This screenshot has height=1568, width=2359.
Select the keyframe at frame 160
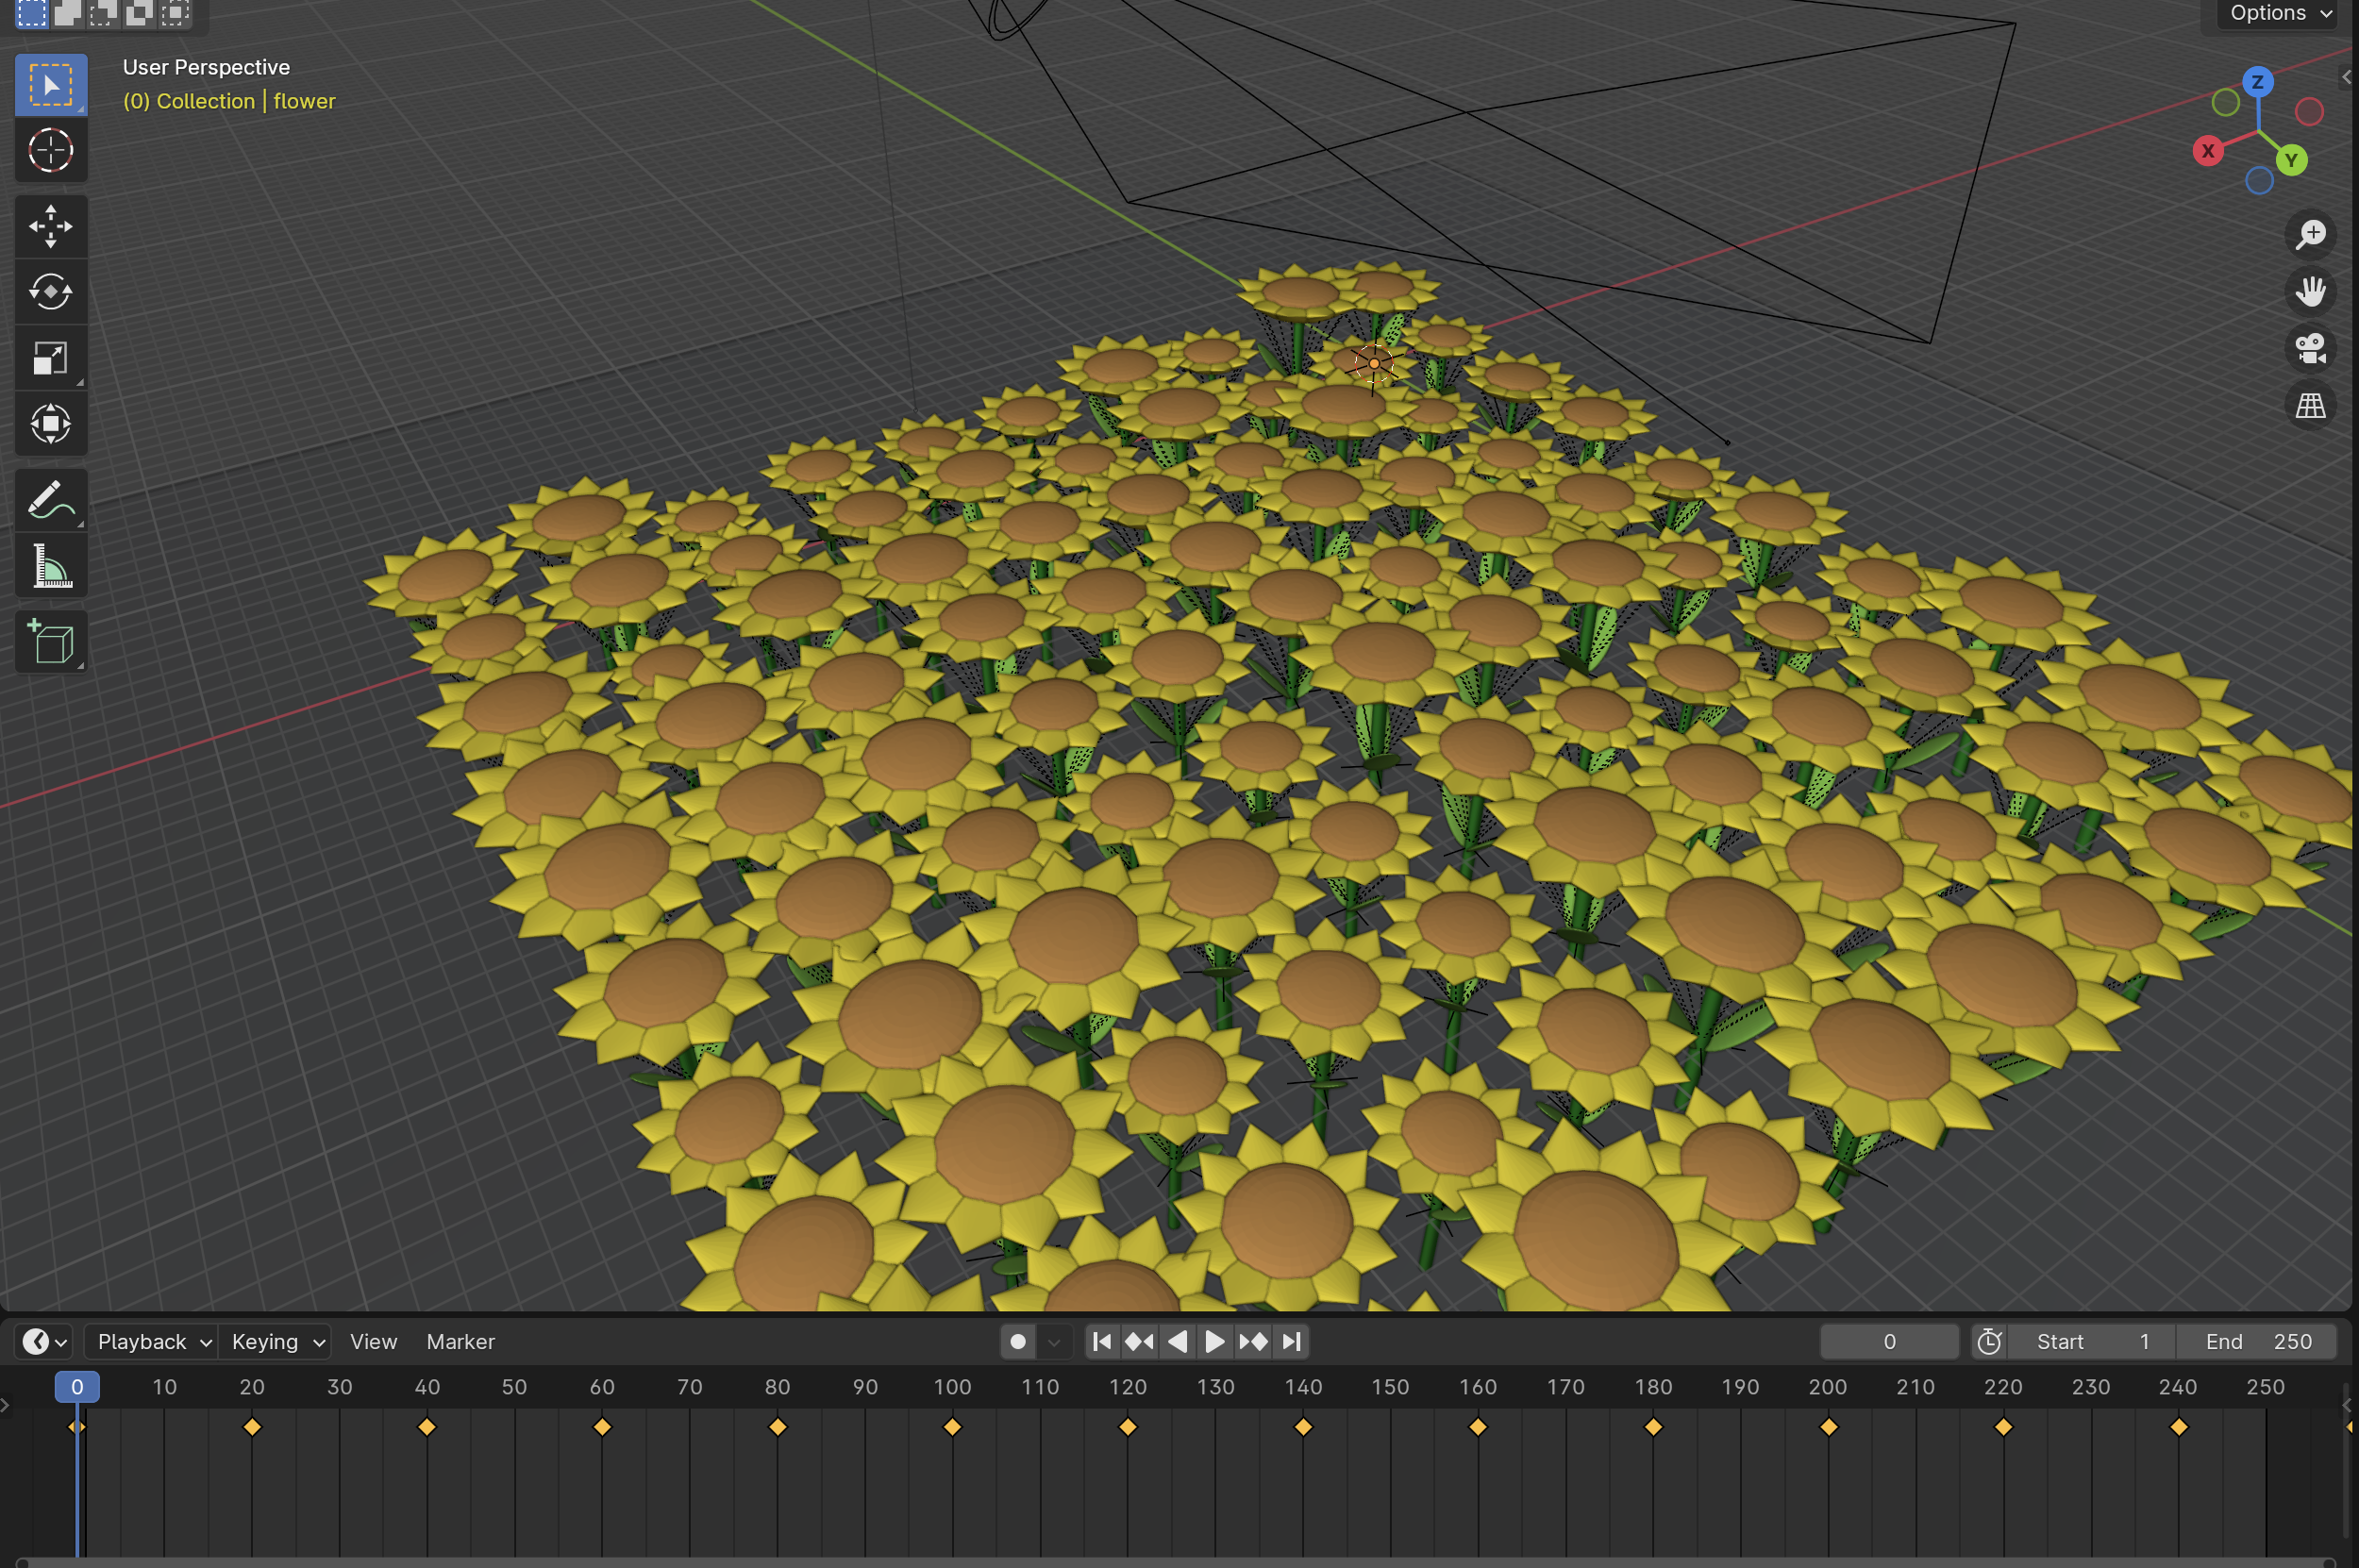point(1478,1427)
